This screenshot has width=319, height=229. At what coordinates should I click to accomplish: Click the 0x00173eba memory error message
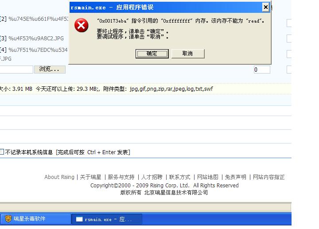coord(181,21)
